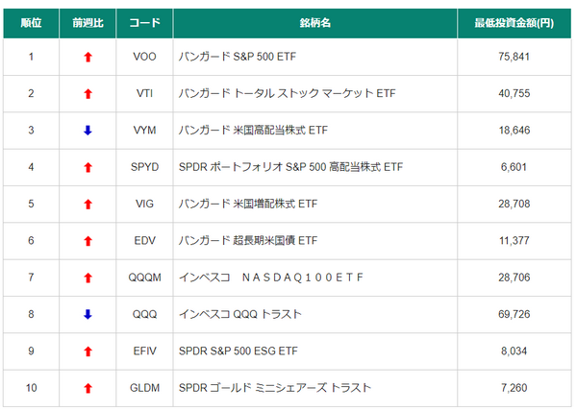Click the red up arrow in VOO row

point(88,57)
